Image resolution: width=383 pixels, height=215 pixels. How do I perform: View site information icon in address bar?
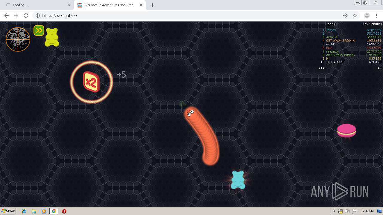click(x=37, y=16)
